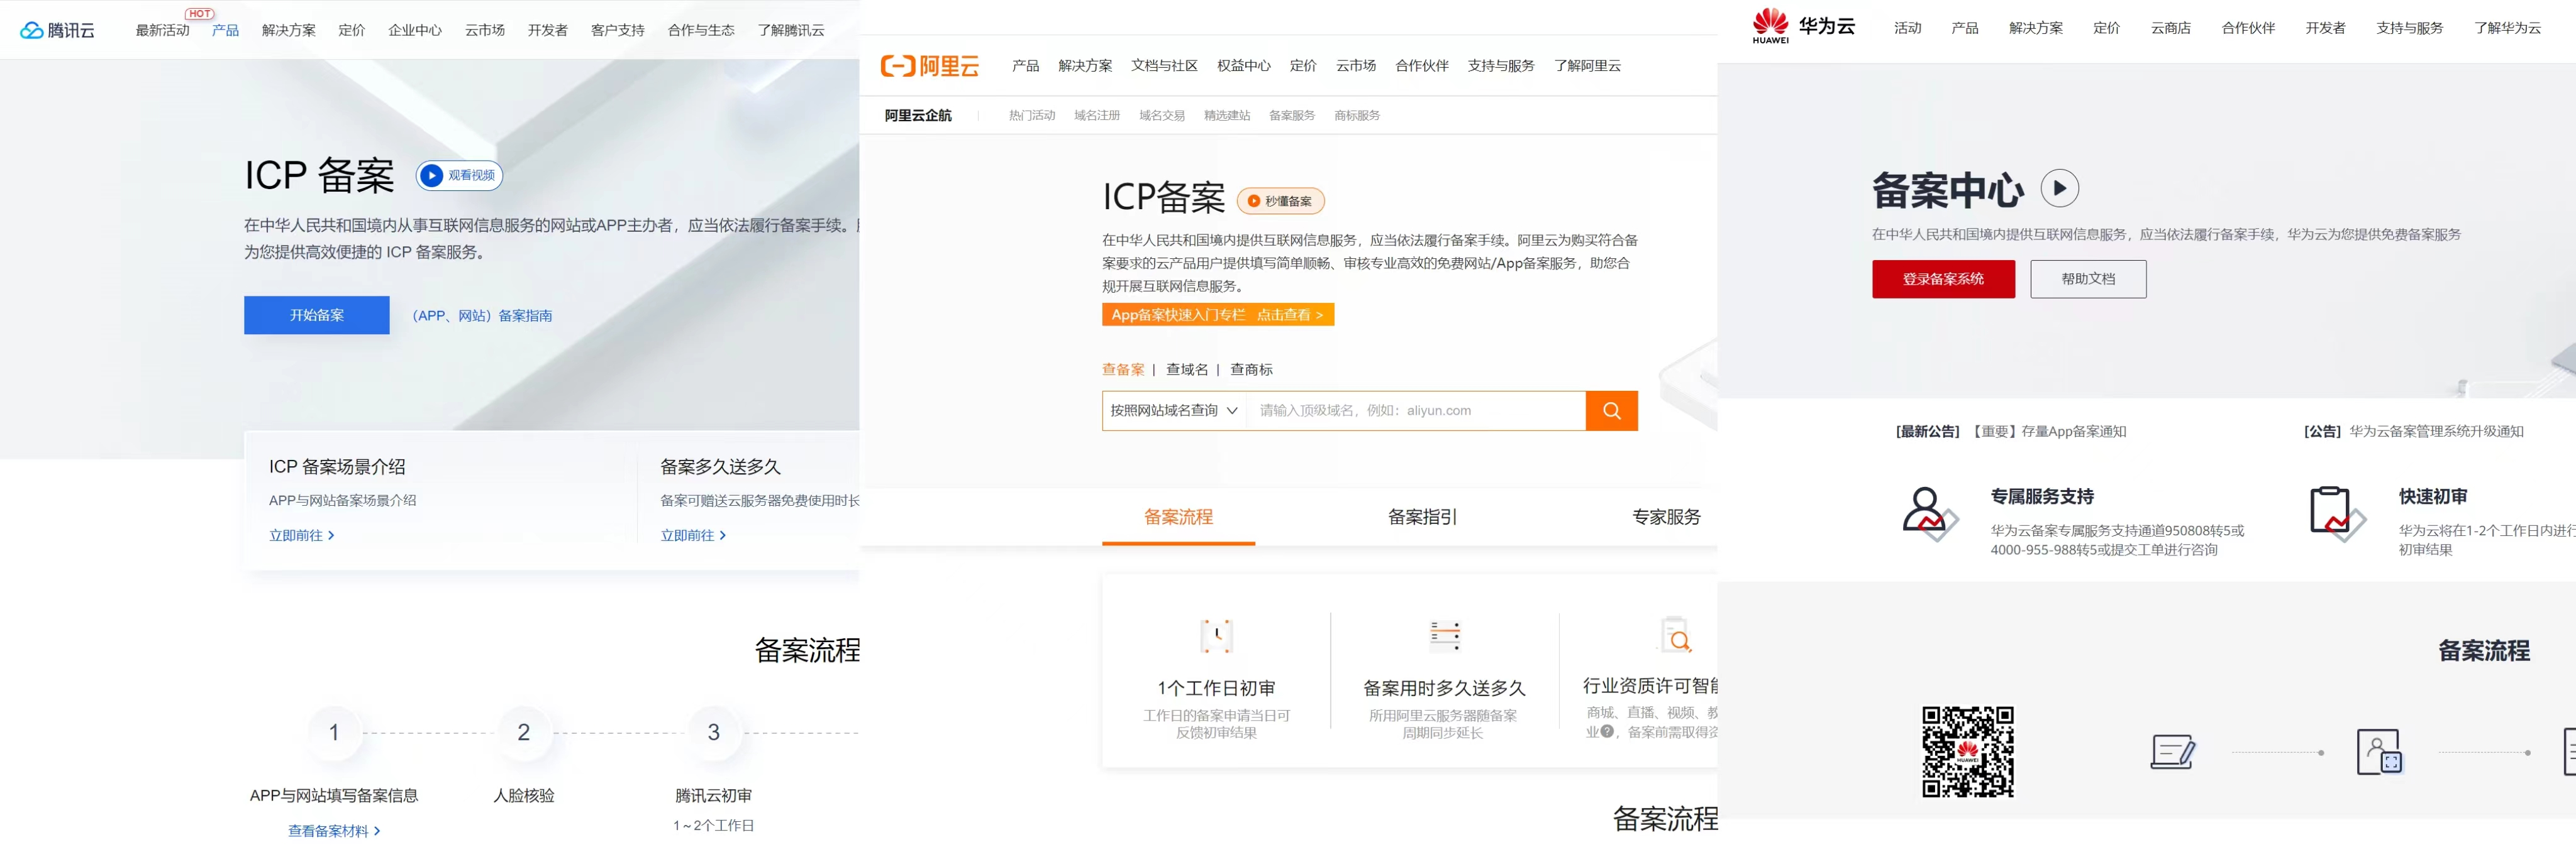Click the Tencent Cloud logo

57,29
